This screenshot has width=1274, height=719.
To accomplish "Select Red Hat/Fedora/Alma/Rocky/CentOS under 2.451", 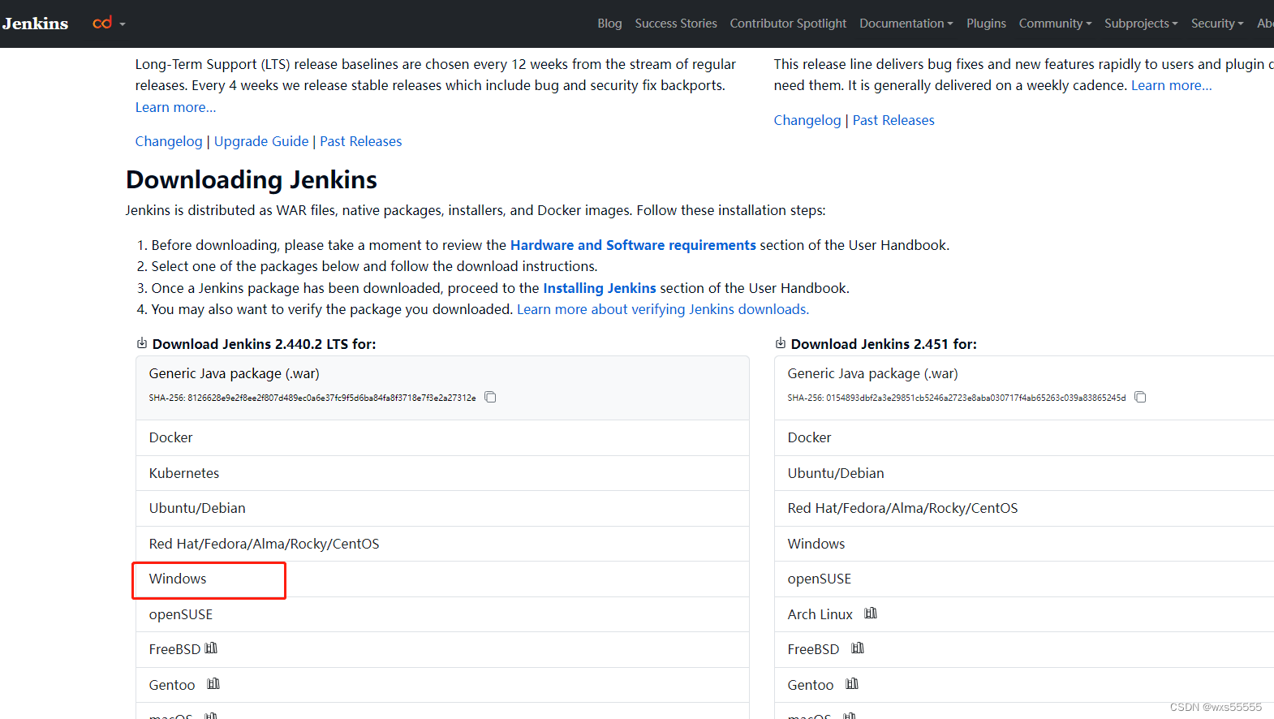I will (x=1024, y=508).
